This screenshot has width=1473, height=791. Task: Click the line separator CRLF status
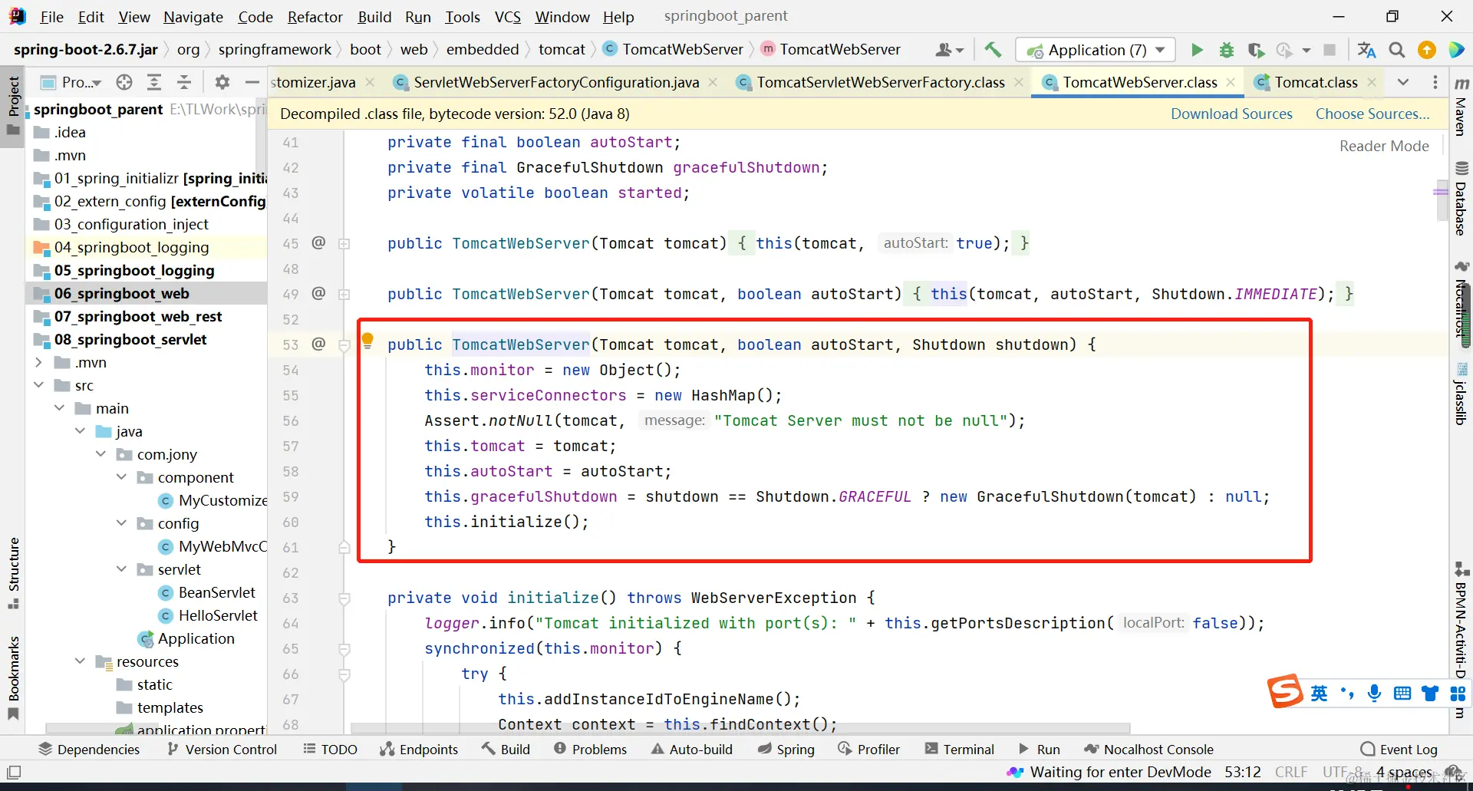pyautogui.click(x=1290, y=772)
